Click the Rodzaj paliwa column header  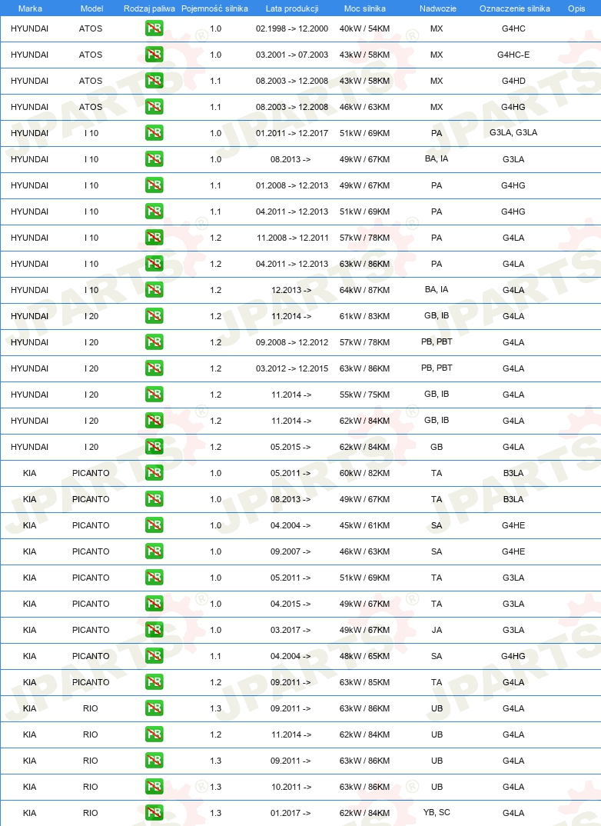tap(149, 8)
